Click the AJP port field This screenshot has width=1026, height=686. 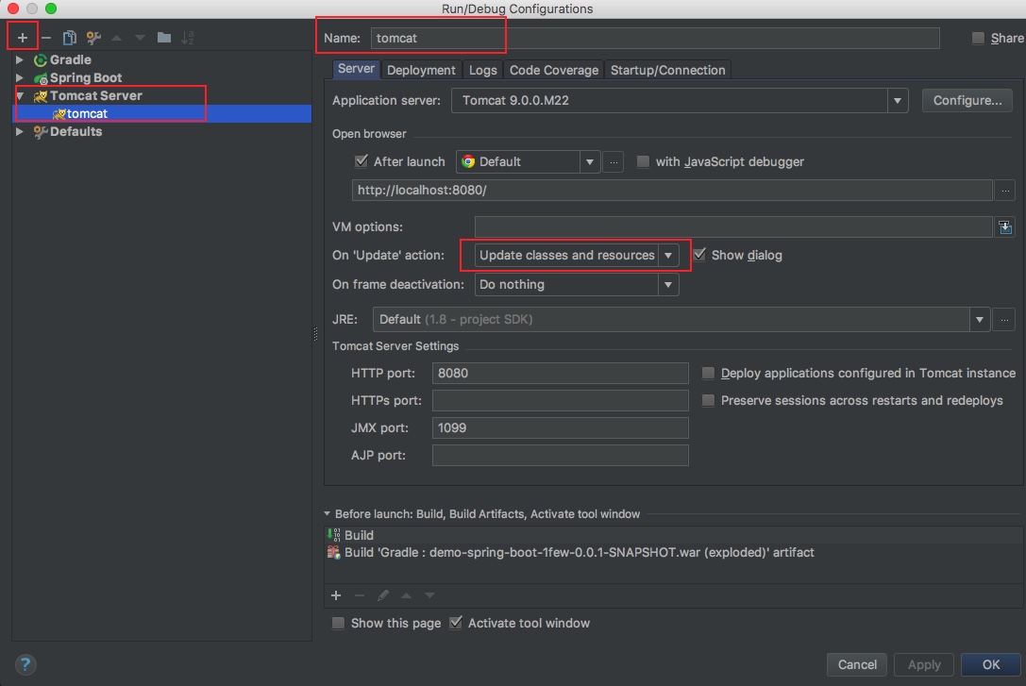point(560,455)
